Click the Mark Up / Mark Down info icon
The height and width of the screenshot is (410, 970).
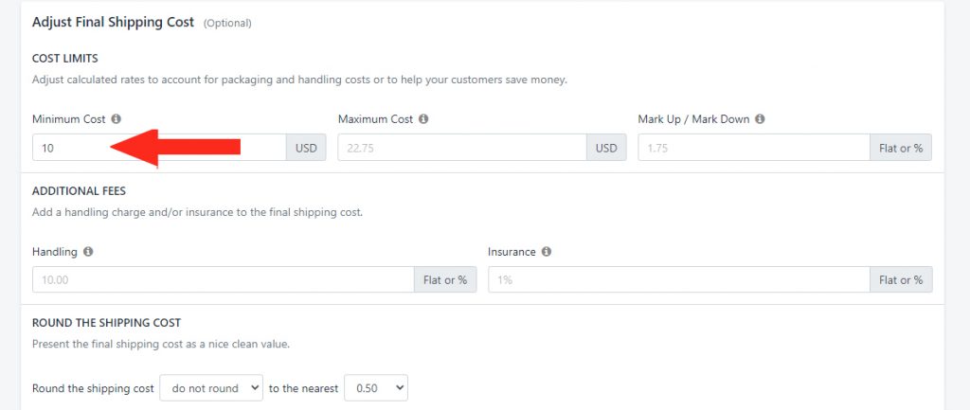point(760,119)
